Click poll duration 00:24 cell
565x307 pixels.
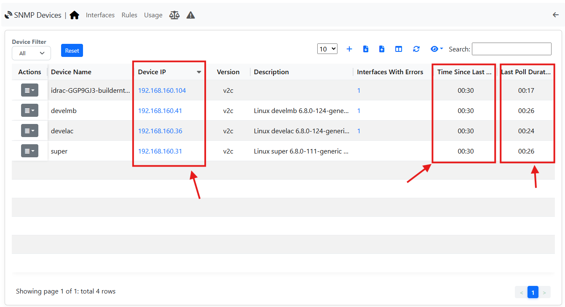click(x=526, y=131)
